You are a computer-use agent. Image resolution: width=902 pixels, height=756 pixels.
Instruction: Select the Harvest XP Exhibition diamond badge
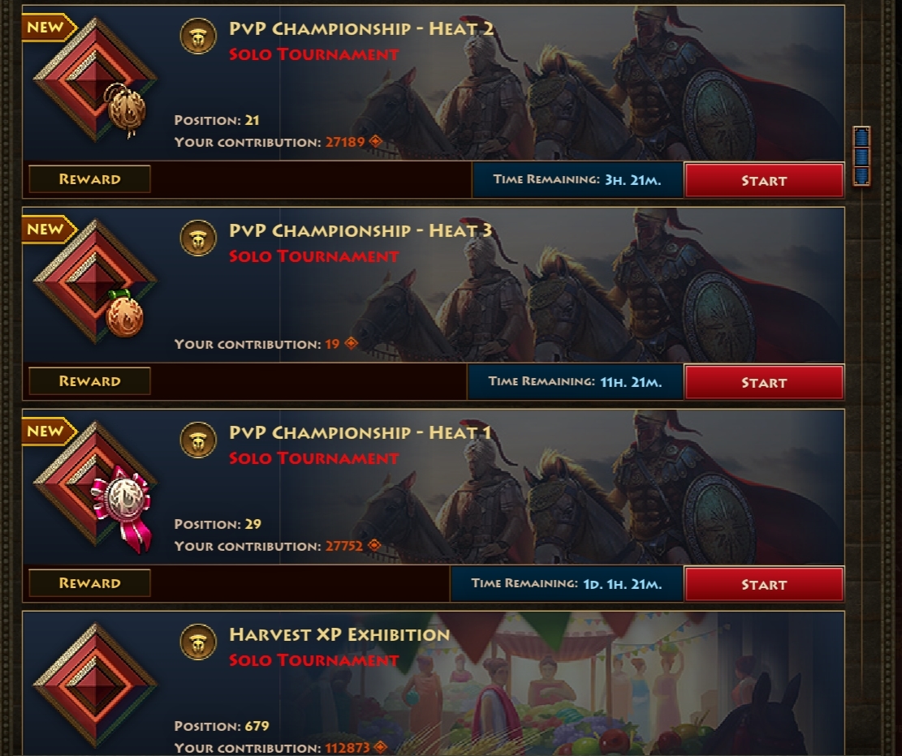click(95, 685)
